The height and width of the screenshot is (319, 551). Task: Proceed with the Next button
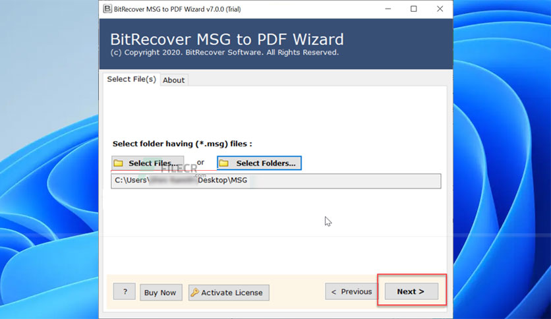(411, 291)
